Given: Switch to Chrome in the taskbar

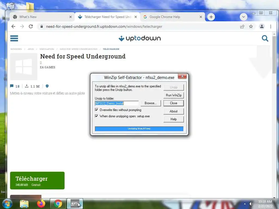Looking at the screenshot, I should click(58, 204).
